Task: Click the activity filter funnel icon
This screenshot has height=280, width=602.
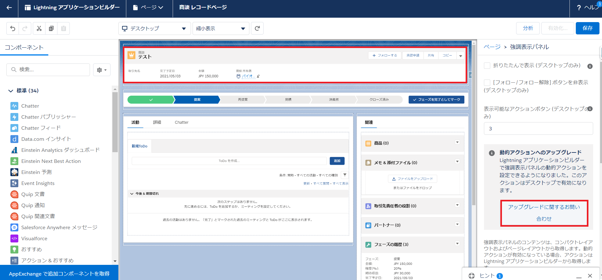Action: [345, 175]
